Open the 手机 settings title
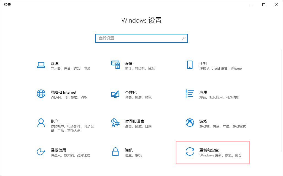This screenshot has width=283, height=176. (x=203, y=63)
